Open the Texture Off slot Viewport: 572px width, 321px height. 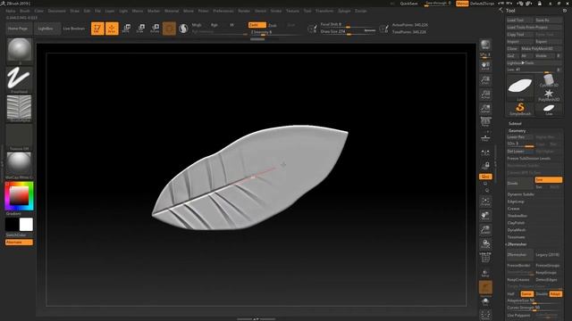20,137
